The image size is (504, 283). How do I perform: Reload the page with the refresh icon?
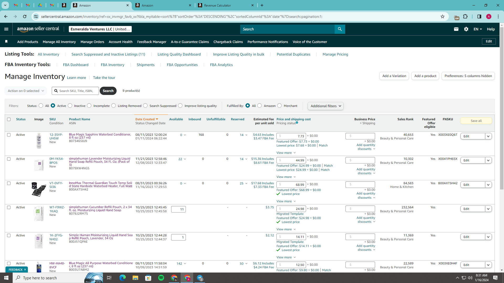tap(25, 17)
